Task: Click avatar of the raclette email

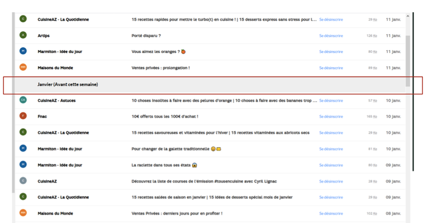Action: tap(22, 165)
